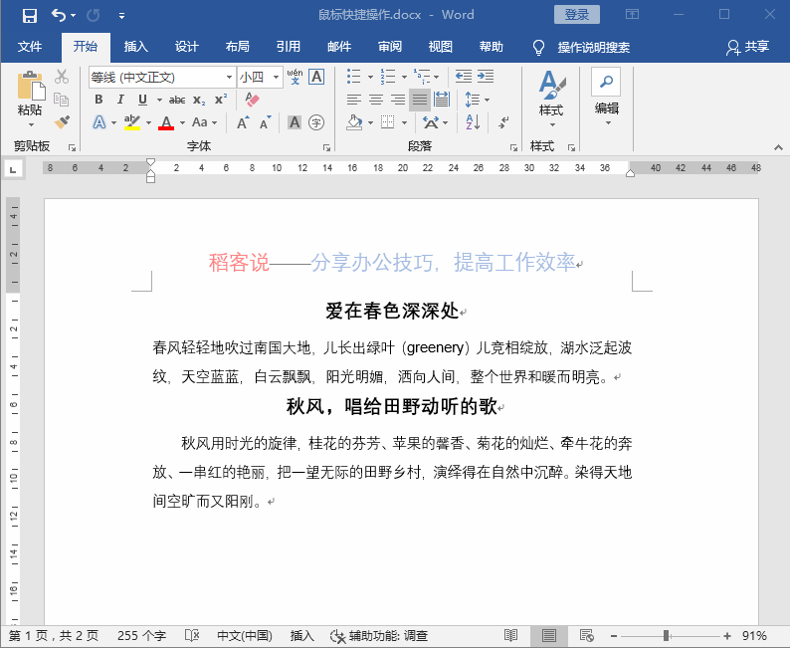Screen dimensions: 790x648
Task: Toggle show/hide paragraph marks
Action: click(x=503, y=122)
